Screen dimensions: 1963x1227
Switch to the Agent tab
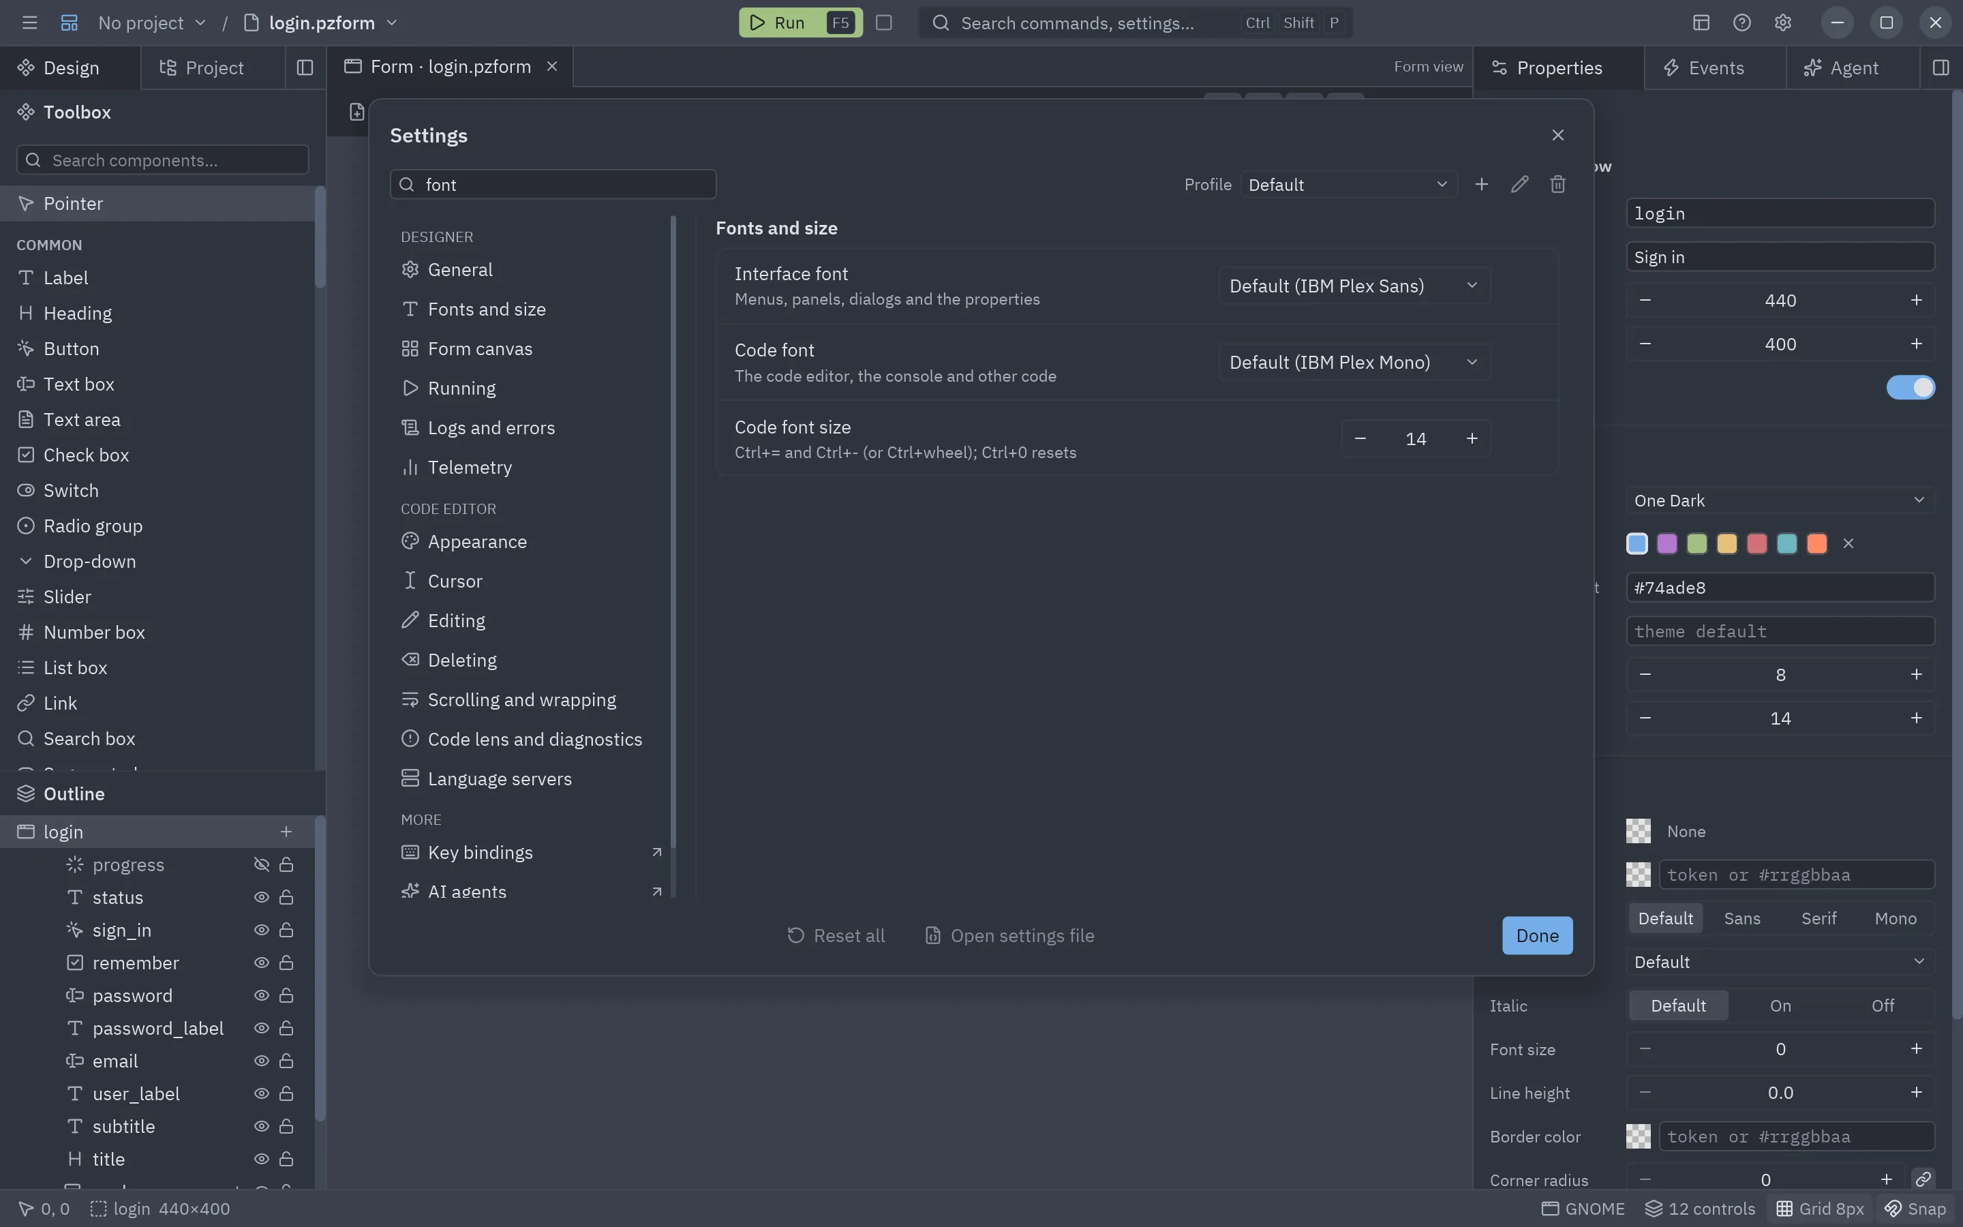[x=1853, y=67]
